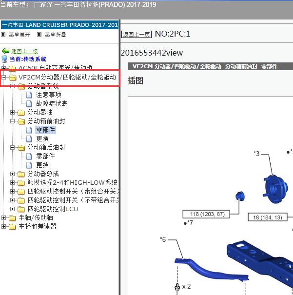This screenshot has width=293, height=295.
Task: Open 故障症状表 page
Action: pos(52,103)
